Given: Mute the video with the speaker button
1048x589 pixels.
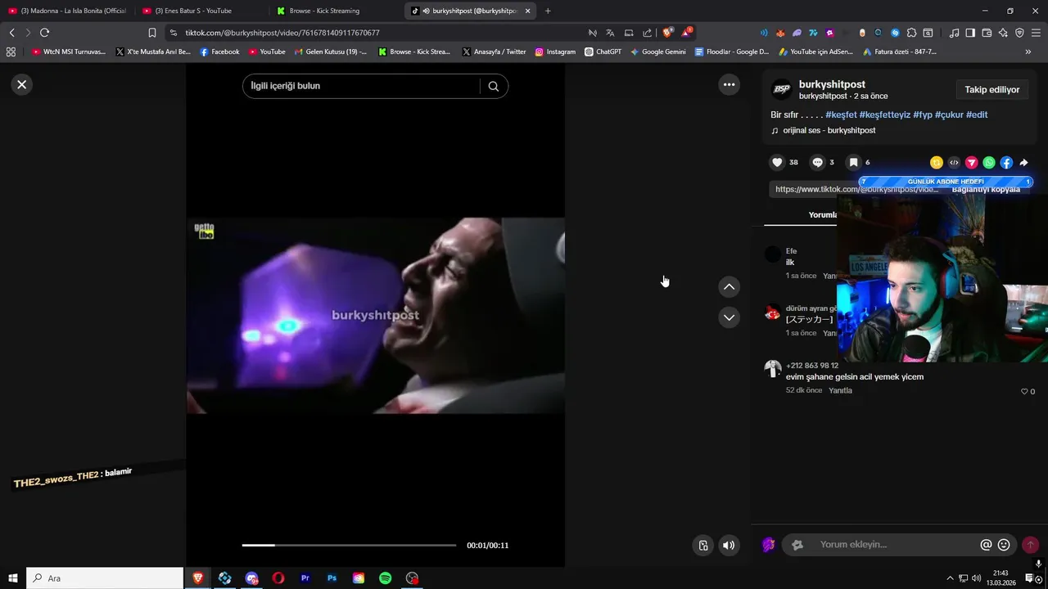Looking at the screenshot, I should [x=729, y=546].
